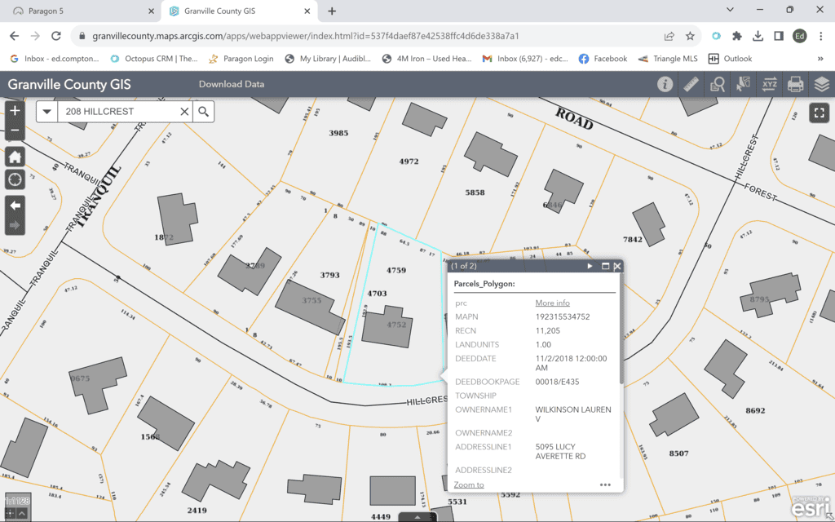Maximize the parcel popup window
The height and width of the screenshot is (522, 835).
(605, 266)
